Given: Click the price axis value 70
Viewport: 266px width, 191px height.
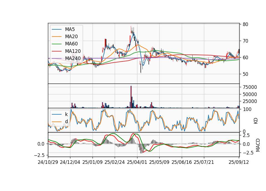Looking at the screenshot, I should 245,41.
